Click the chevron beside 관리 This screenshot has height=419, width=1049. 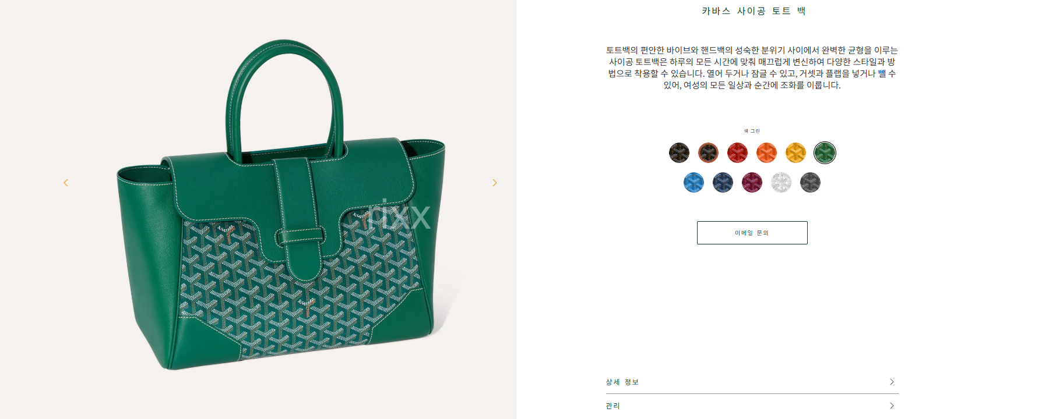pos(892,406)
